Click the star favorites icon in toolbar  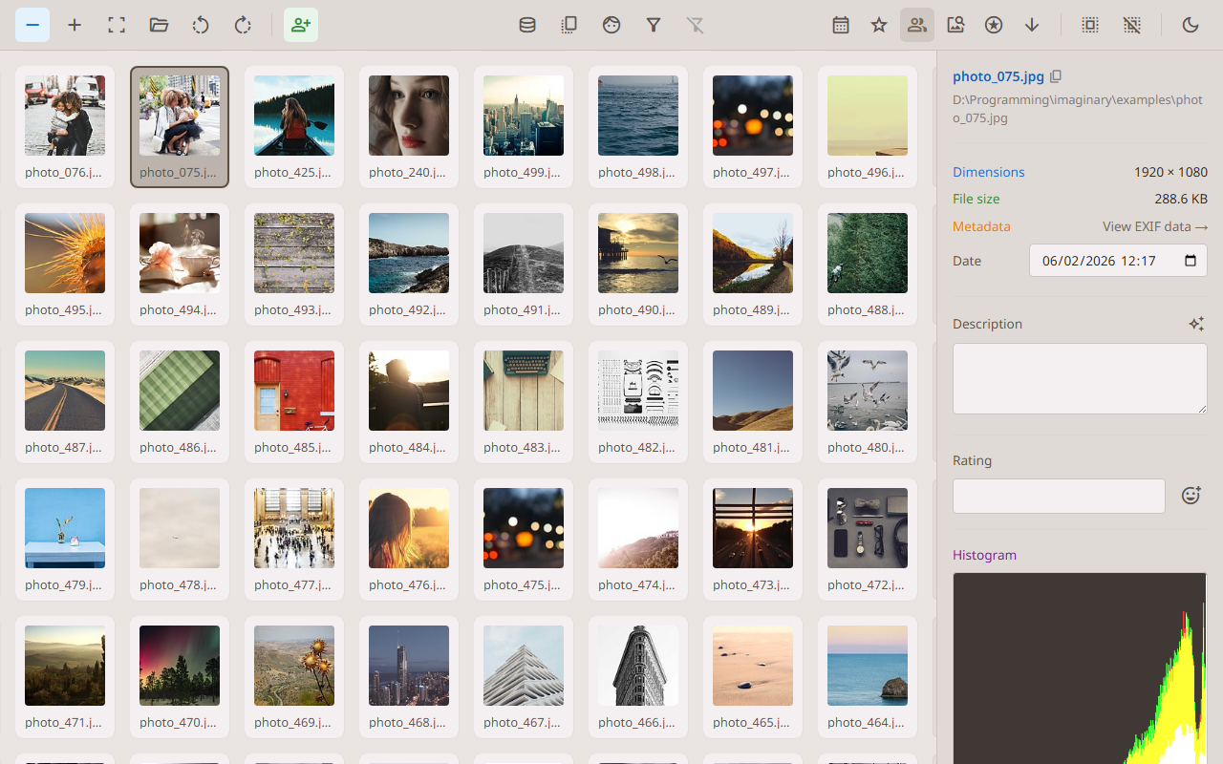(x=878, y=25)
